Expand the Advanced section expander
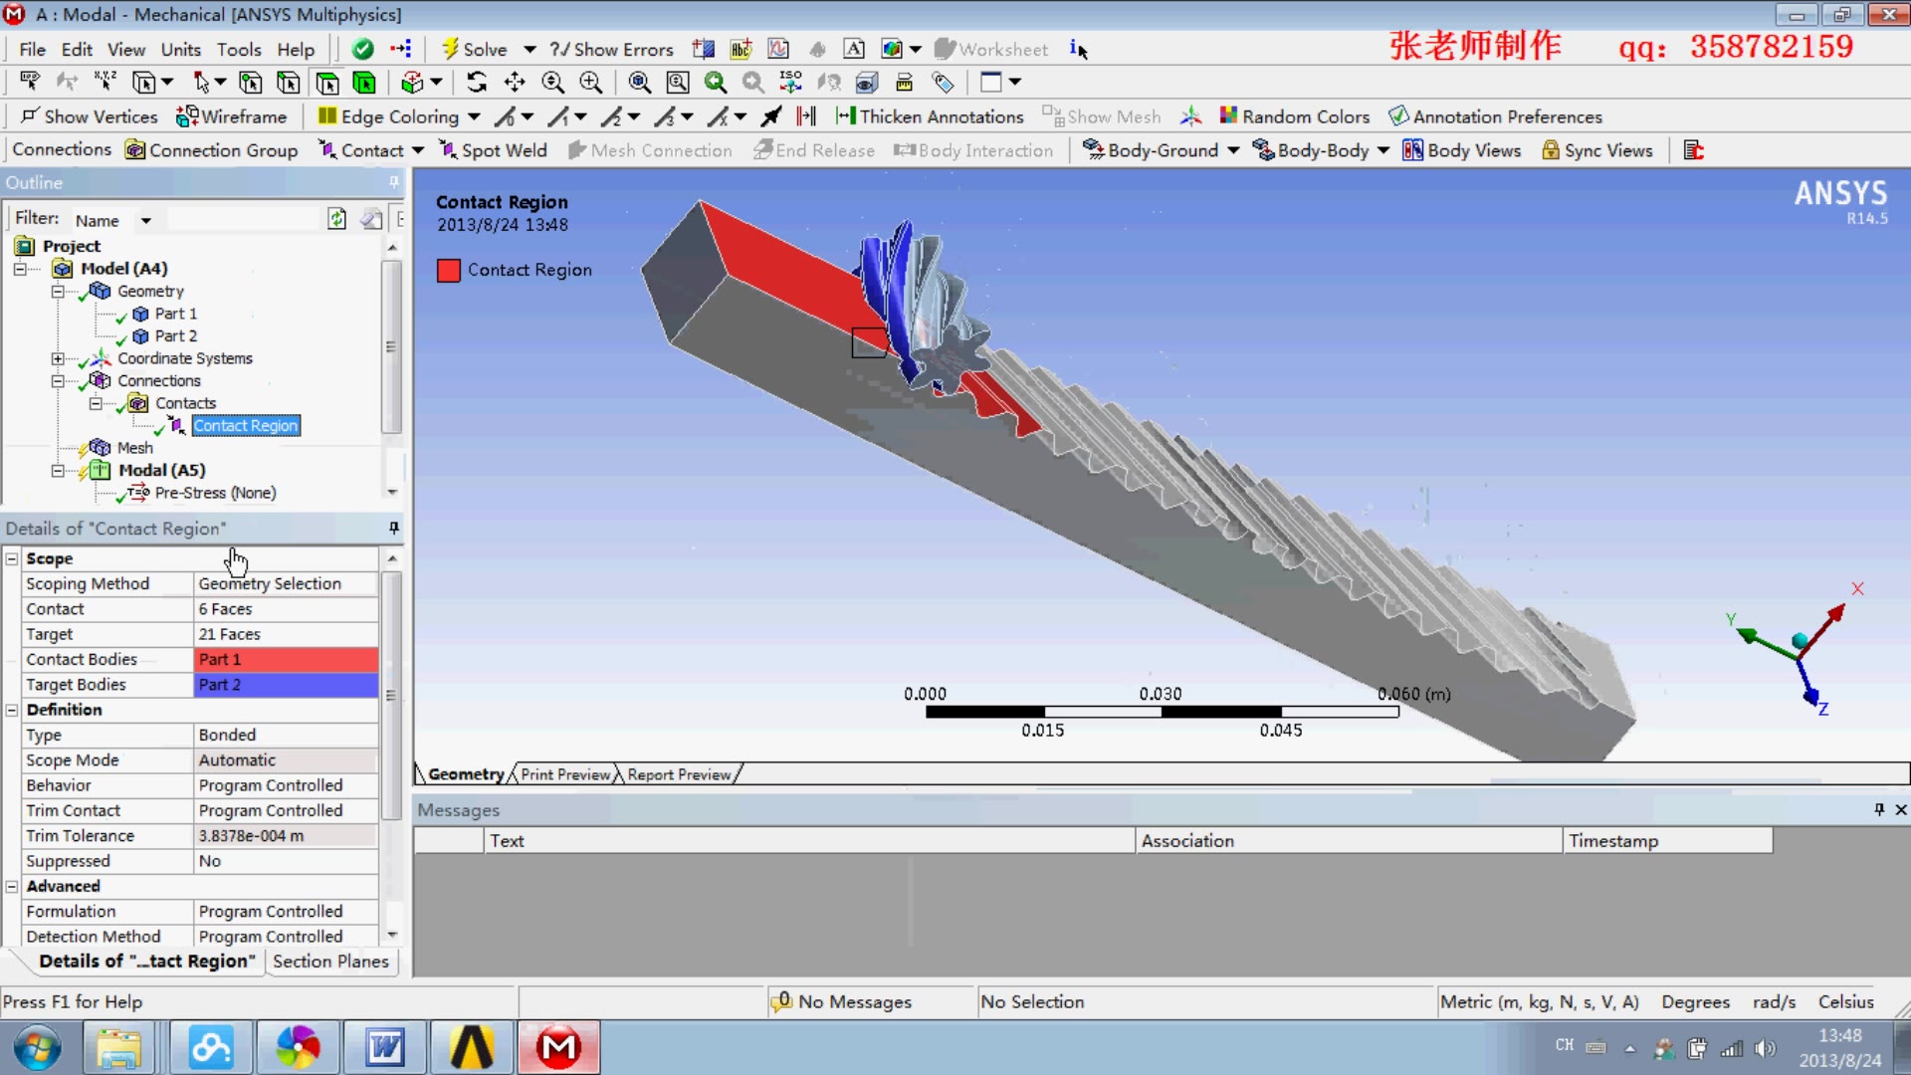The height and width of the screenshot is (1075, 1911). [x=13, y=885]
